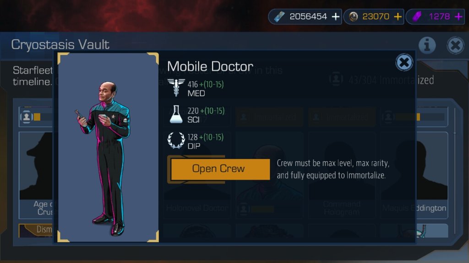Open the Cryostasis Vault info icon
Image resolution: width=469 pixels, height=263 pixels.
click(427, 45)
